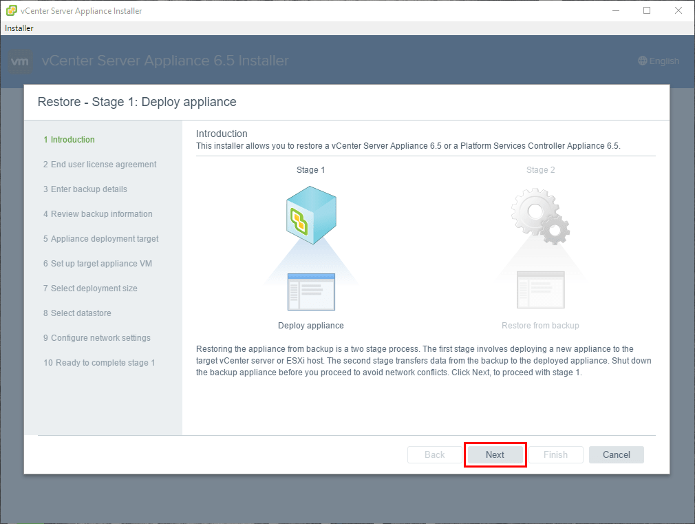Click the Stage 1 label
The height and width of the screenshot is (524, 695).
(311, 170)
